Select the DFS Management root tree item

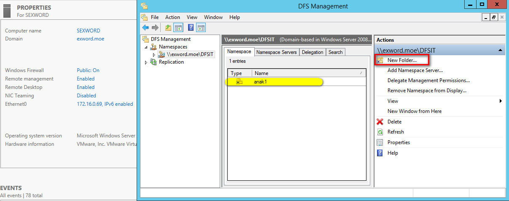point(170,39)
